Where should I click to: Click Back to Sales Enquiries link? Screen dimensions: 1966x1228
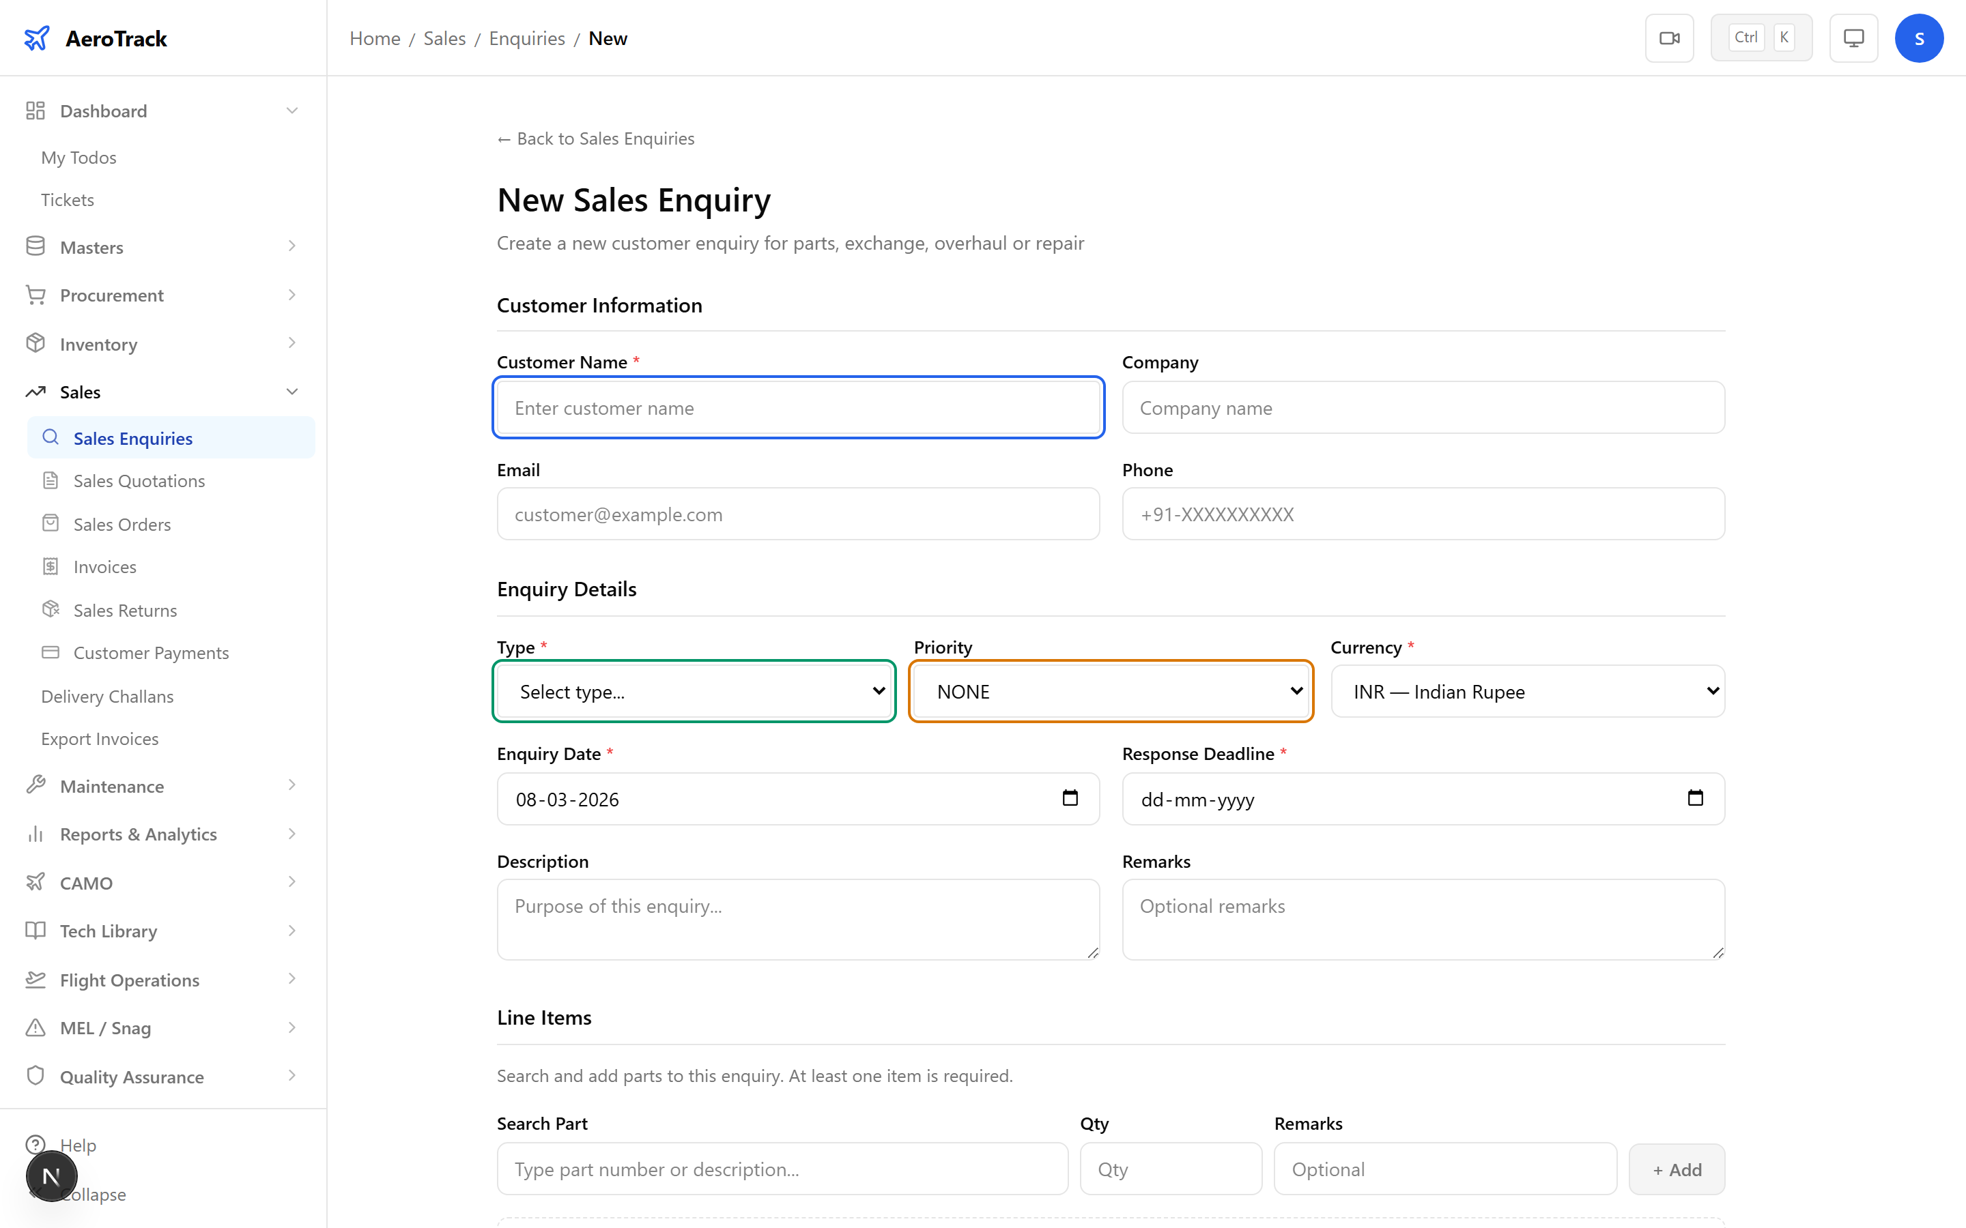pyautogui.click(x=595, y=138)
